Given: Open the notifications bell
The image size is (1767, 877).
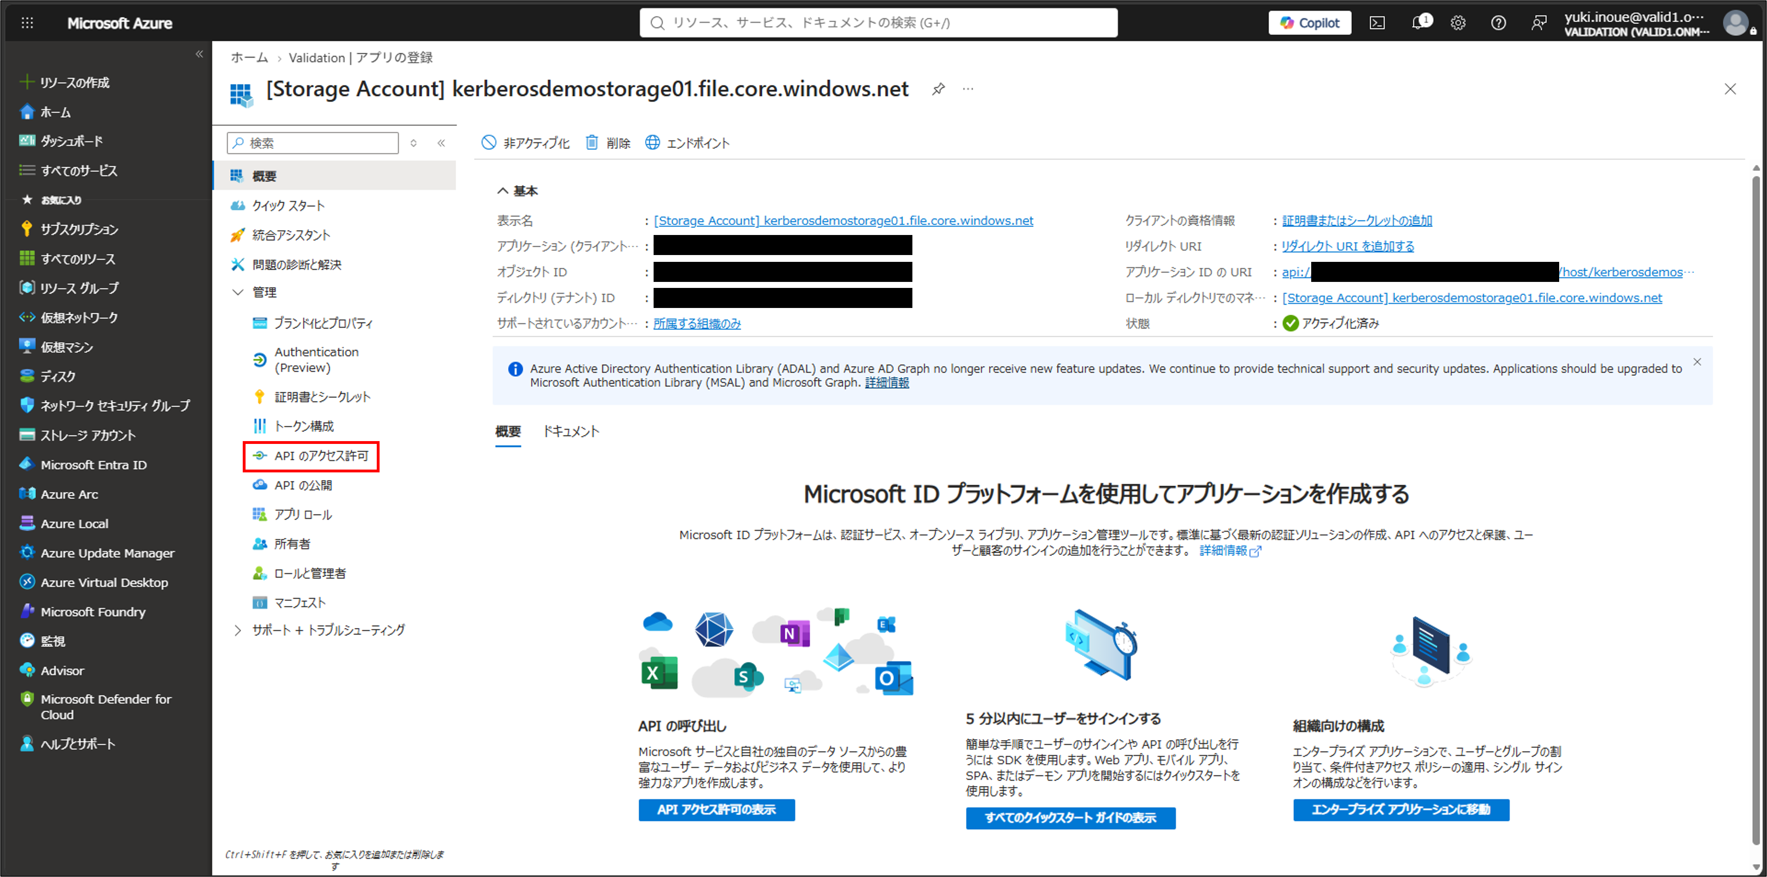Looking at the screenshot, I should point(1419,22).
